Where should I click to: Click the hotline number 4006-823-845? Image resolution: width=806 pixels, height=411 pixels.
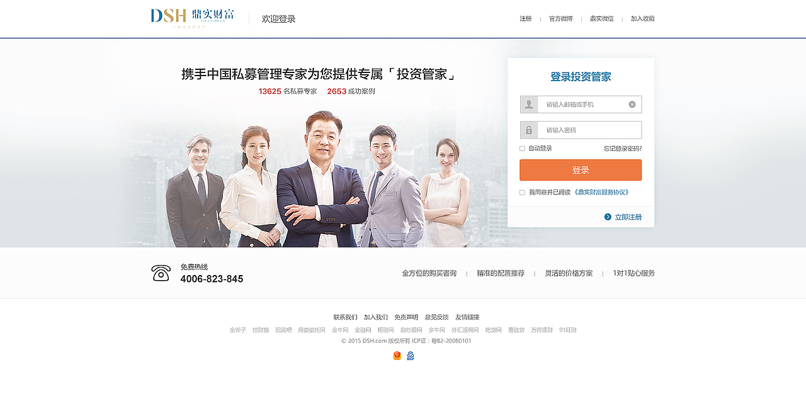pos(212,279)
